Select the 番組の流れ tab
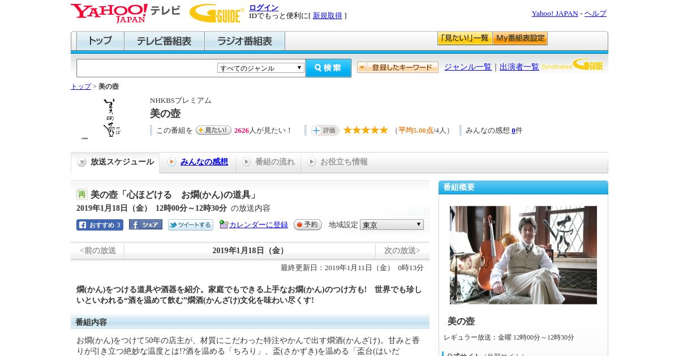Image resolution: width=679 pixels, height=356 pixels. 268,162
